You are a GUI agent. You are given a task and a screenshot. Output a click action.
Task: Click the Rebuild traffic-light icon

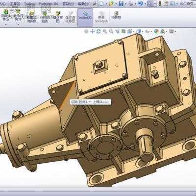point(160,3)
